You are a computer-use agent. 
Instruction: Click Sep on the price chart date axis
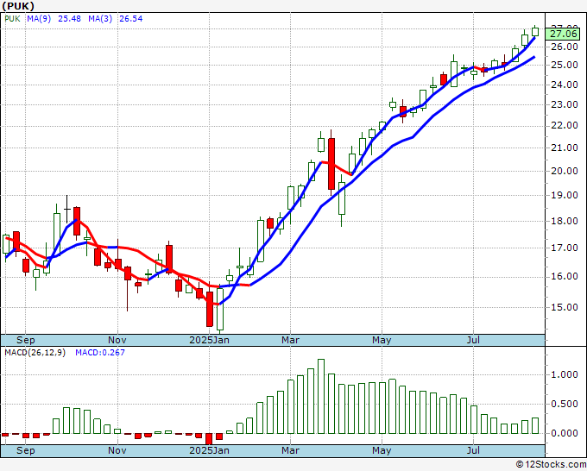pyautogui.click(x=25, y=340)
